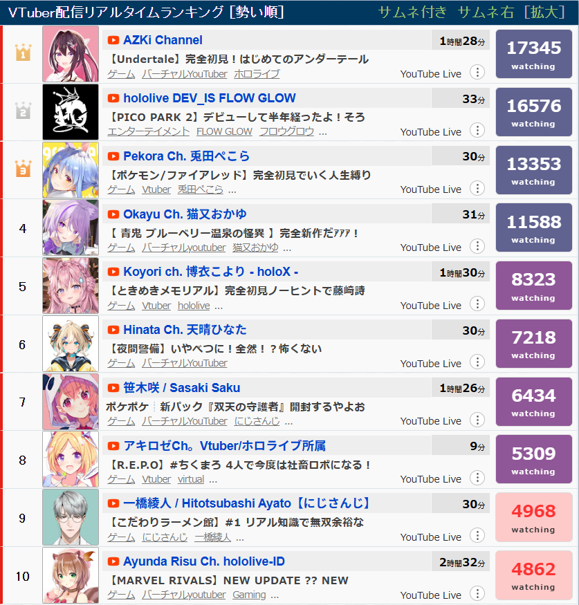The height and width of the screenshot is (605, 579).
Task: Click the gold first-place crown icon
Action: pos(23,53)
